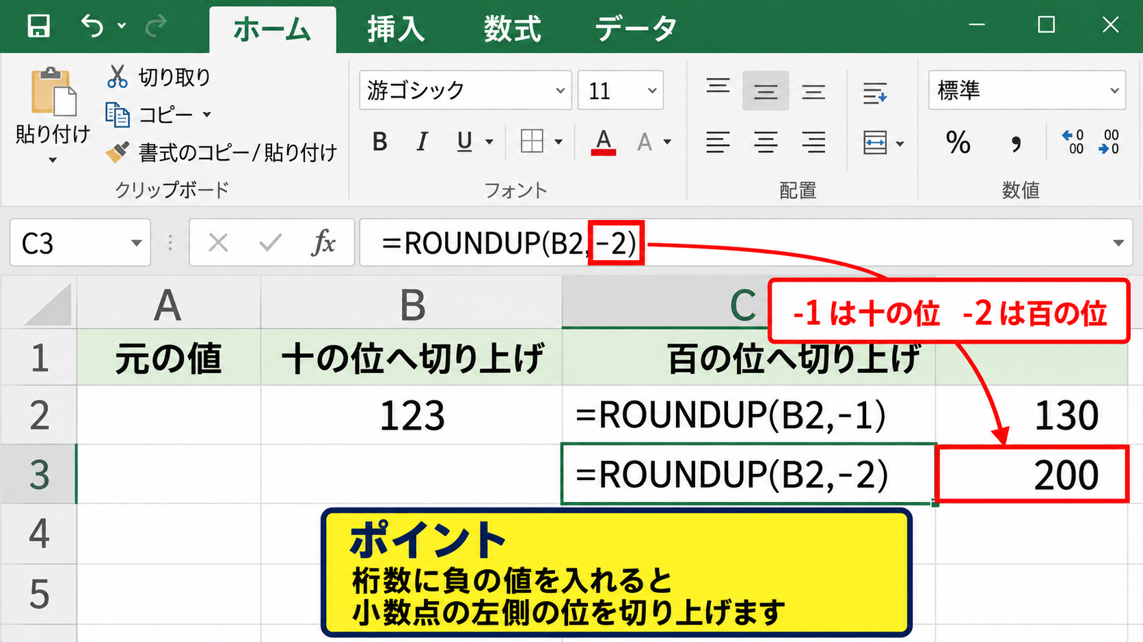Viewport: 1143px width, 642px height.
Task: Click the formula bar Cancel X button
Action: 218,242
